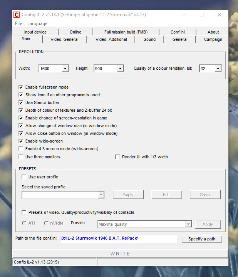Viewport: 238px width, 277px height.
Task: Check Render UI with 1/3 width
Action: coord(117,157)
